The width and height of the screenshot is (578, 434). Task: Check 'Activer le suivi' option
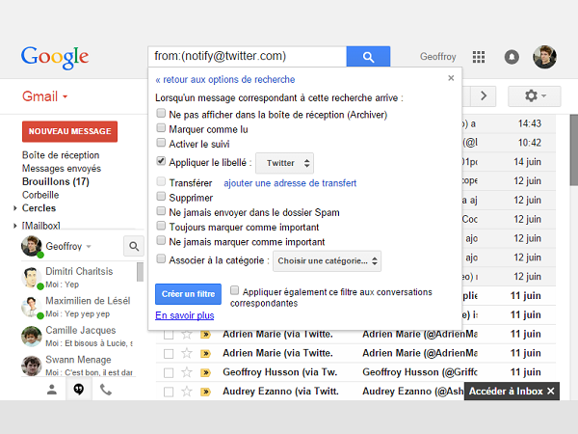click(x=161, y=143)
